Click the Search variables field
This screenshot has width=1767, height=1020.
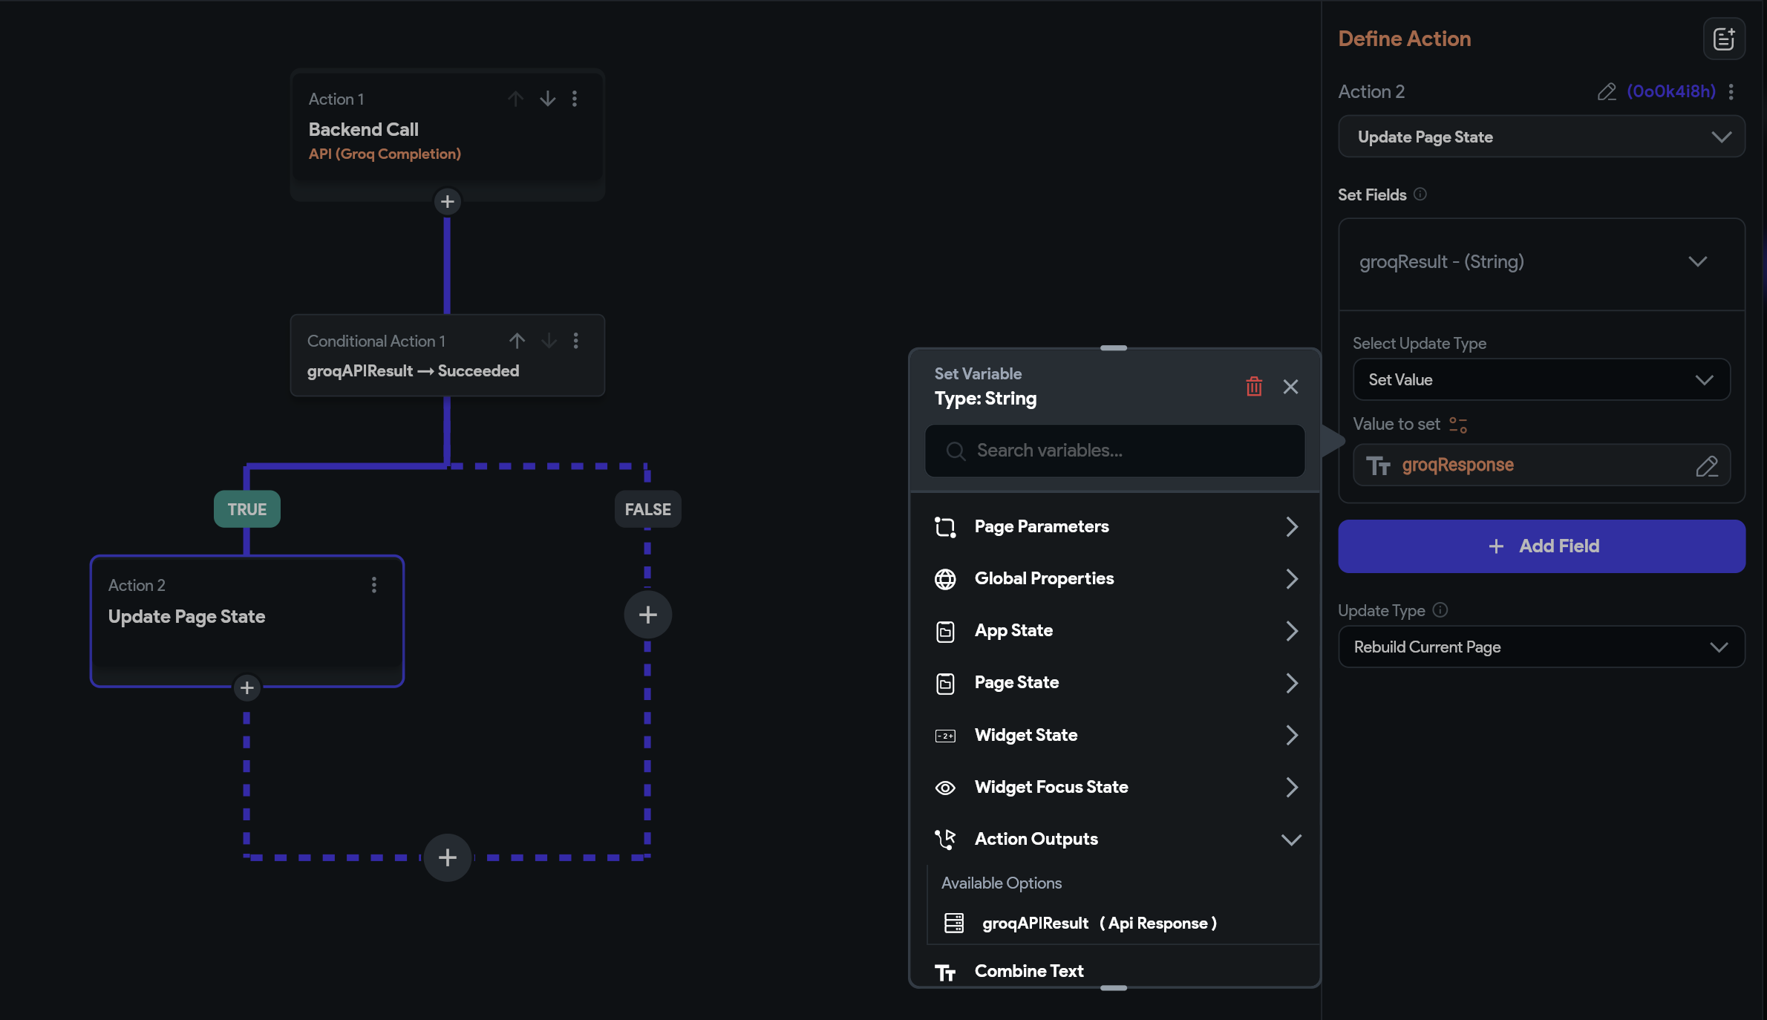1114,451
